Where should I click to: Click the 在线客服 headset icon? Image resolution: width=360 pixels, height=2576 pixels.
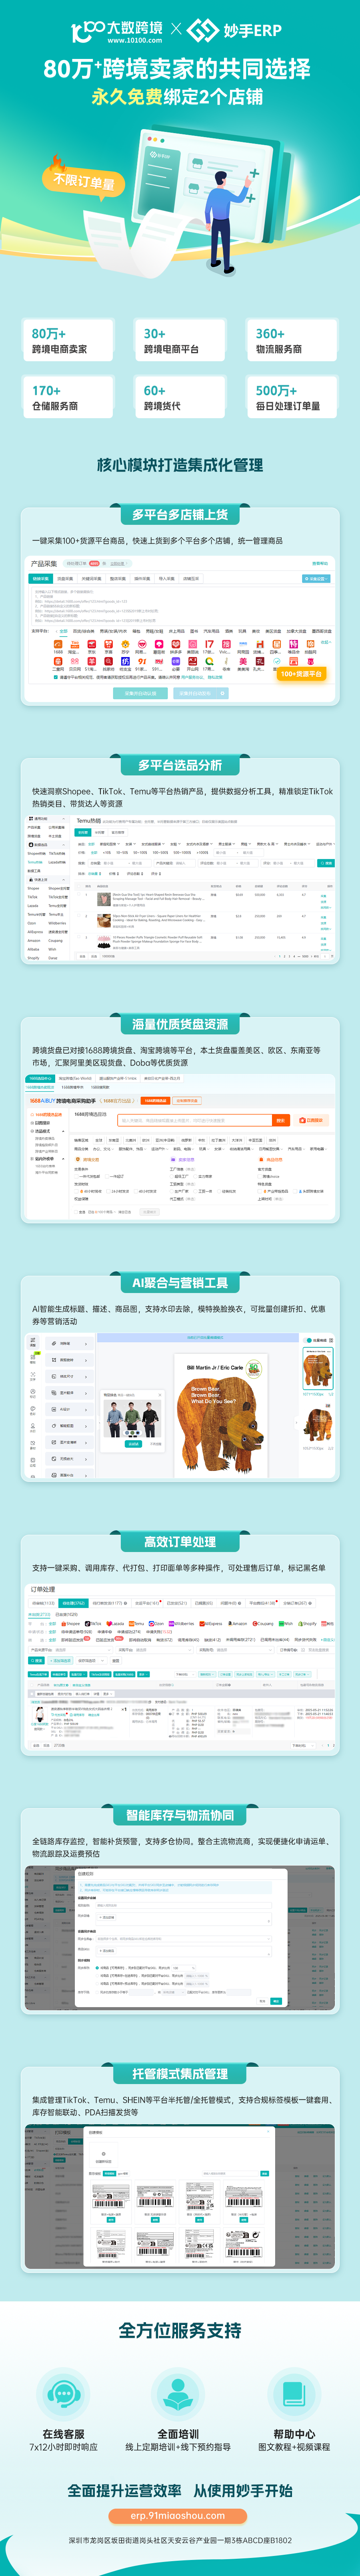pos(64,2394)
